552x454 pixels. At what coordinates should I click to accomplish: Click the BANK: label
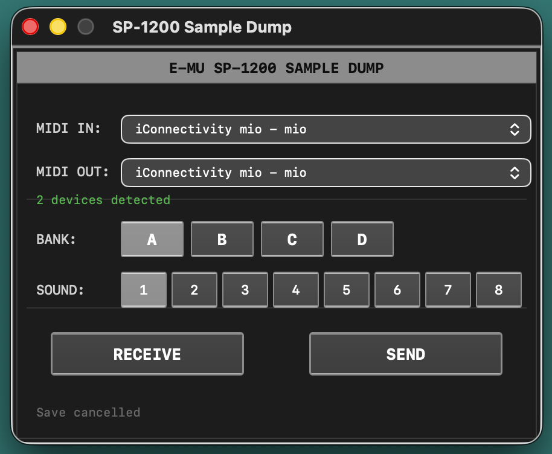[56, 239]
